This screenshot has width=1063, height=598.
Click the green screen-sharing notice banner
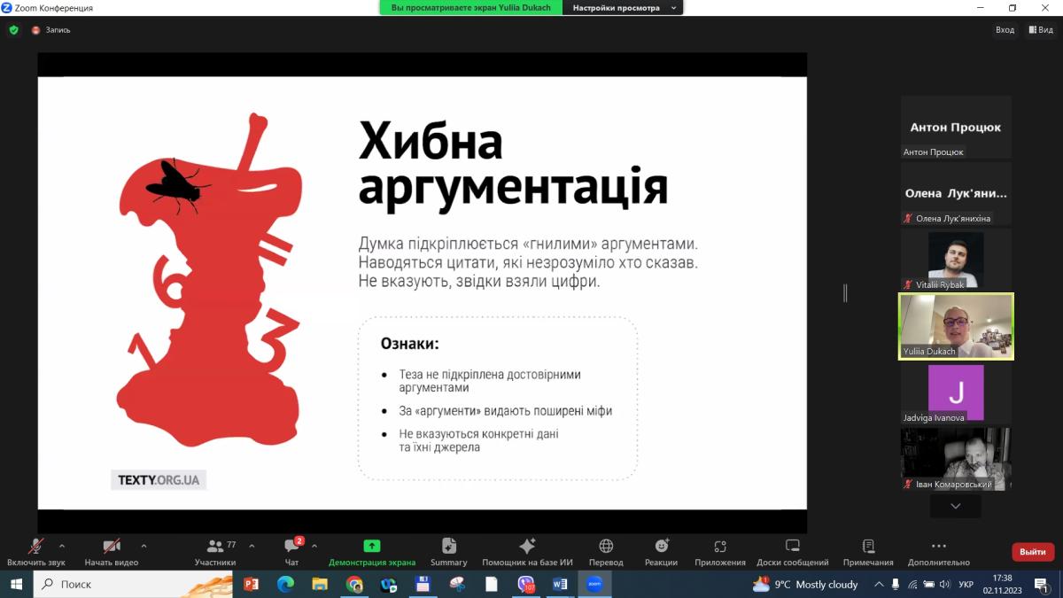tap(471, 8)
